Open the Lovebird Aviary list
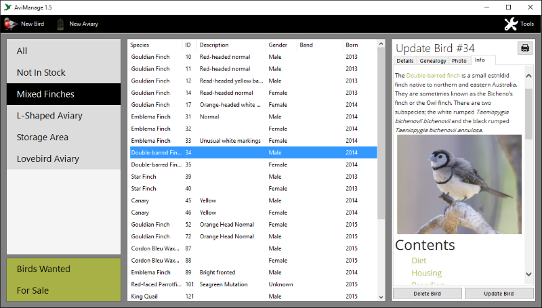Screen dimensions: 542x308 (x=64, y=158)
